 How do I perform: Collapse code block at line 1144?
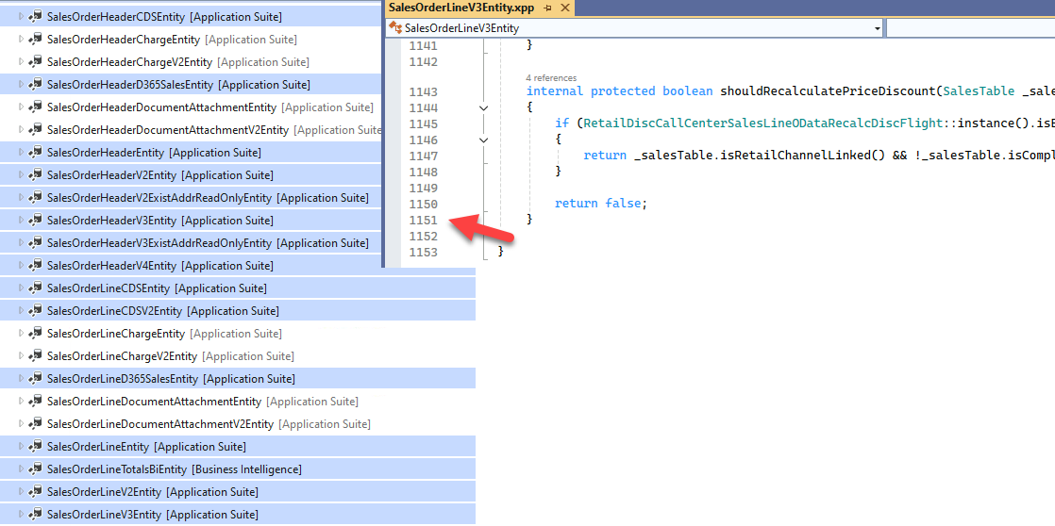(483, 107)
